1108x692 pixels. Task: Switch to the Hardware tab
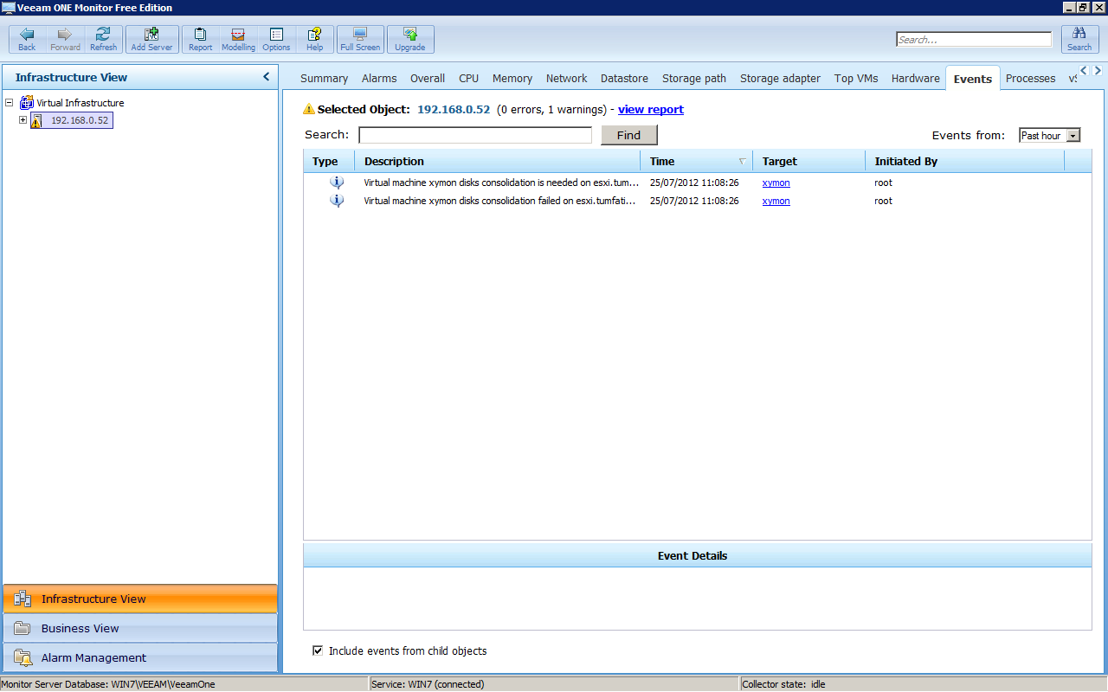point(915,78)
